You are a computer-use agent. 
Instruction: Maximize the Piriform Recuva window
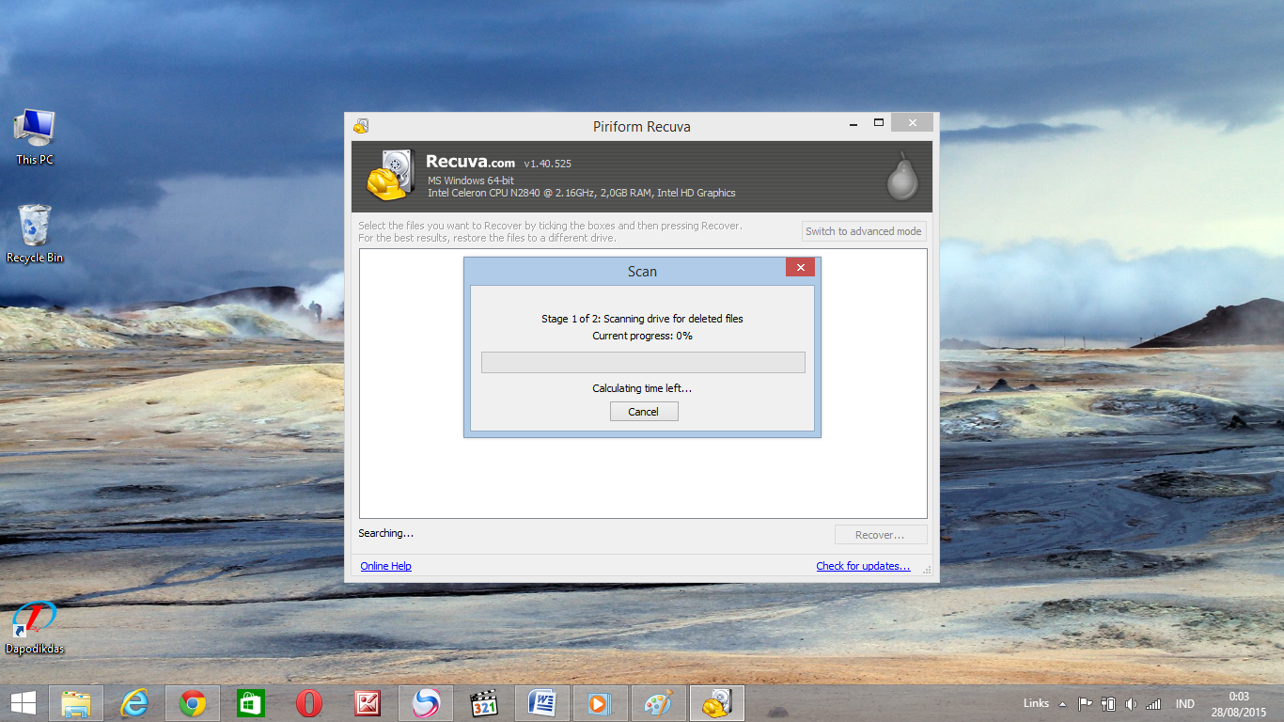(x=879, y=123)
